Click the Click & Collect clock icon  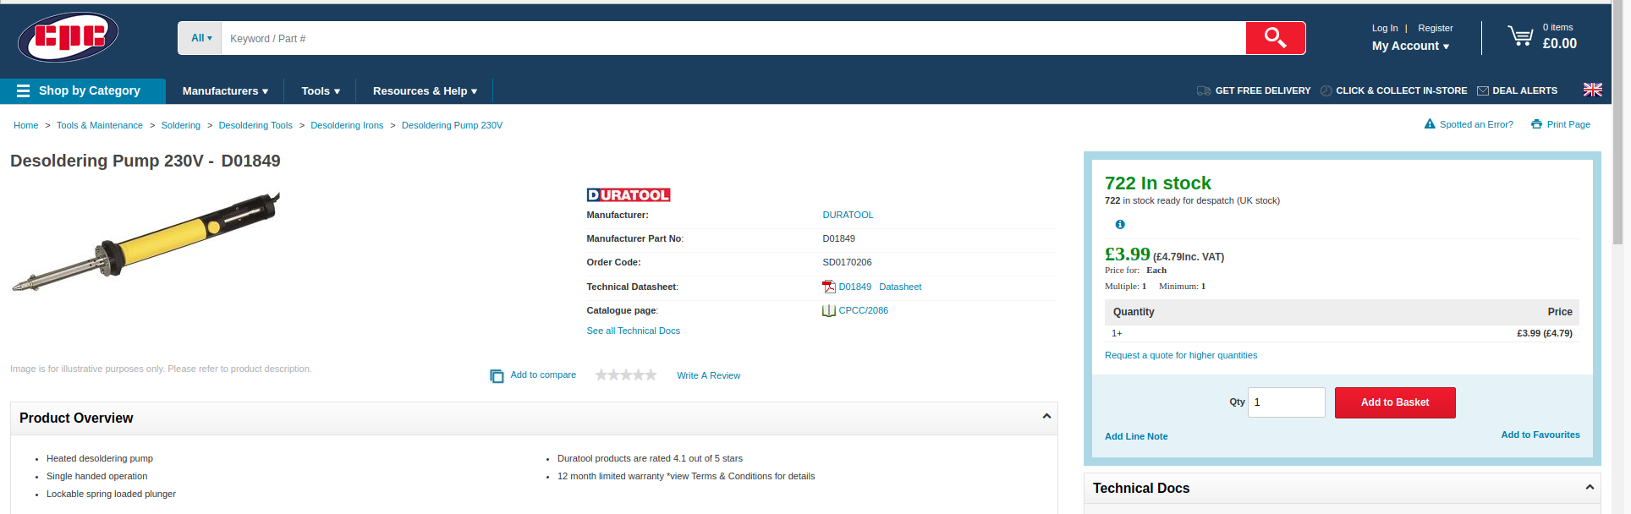click(1326, 90)
